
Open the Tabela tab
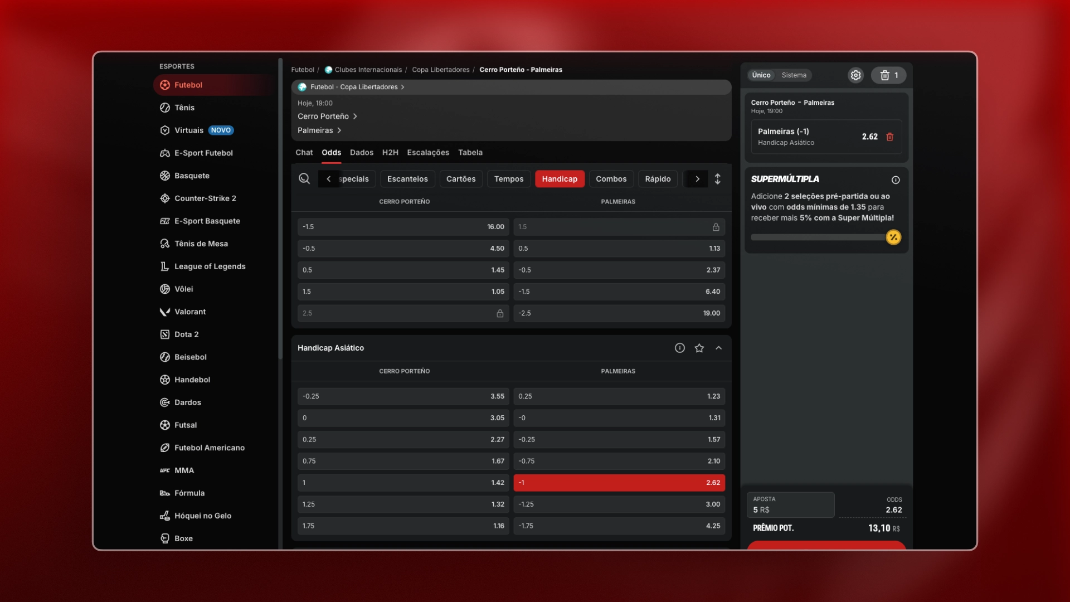coord(470,153)
